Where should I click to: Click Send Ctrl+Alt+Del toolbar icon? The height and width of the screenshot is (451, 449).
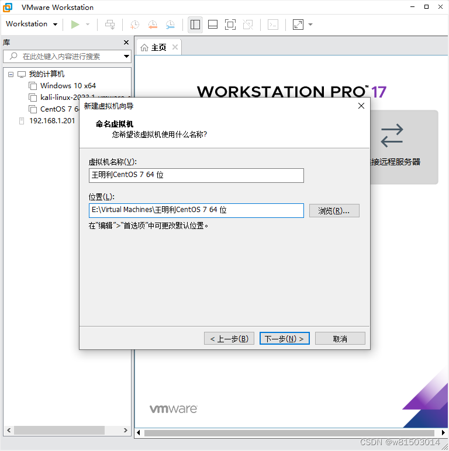(x=110, y=25)
